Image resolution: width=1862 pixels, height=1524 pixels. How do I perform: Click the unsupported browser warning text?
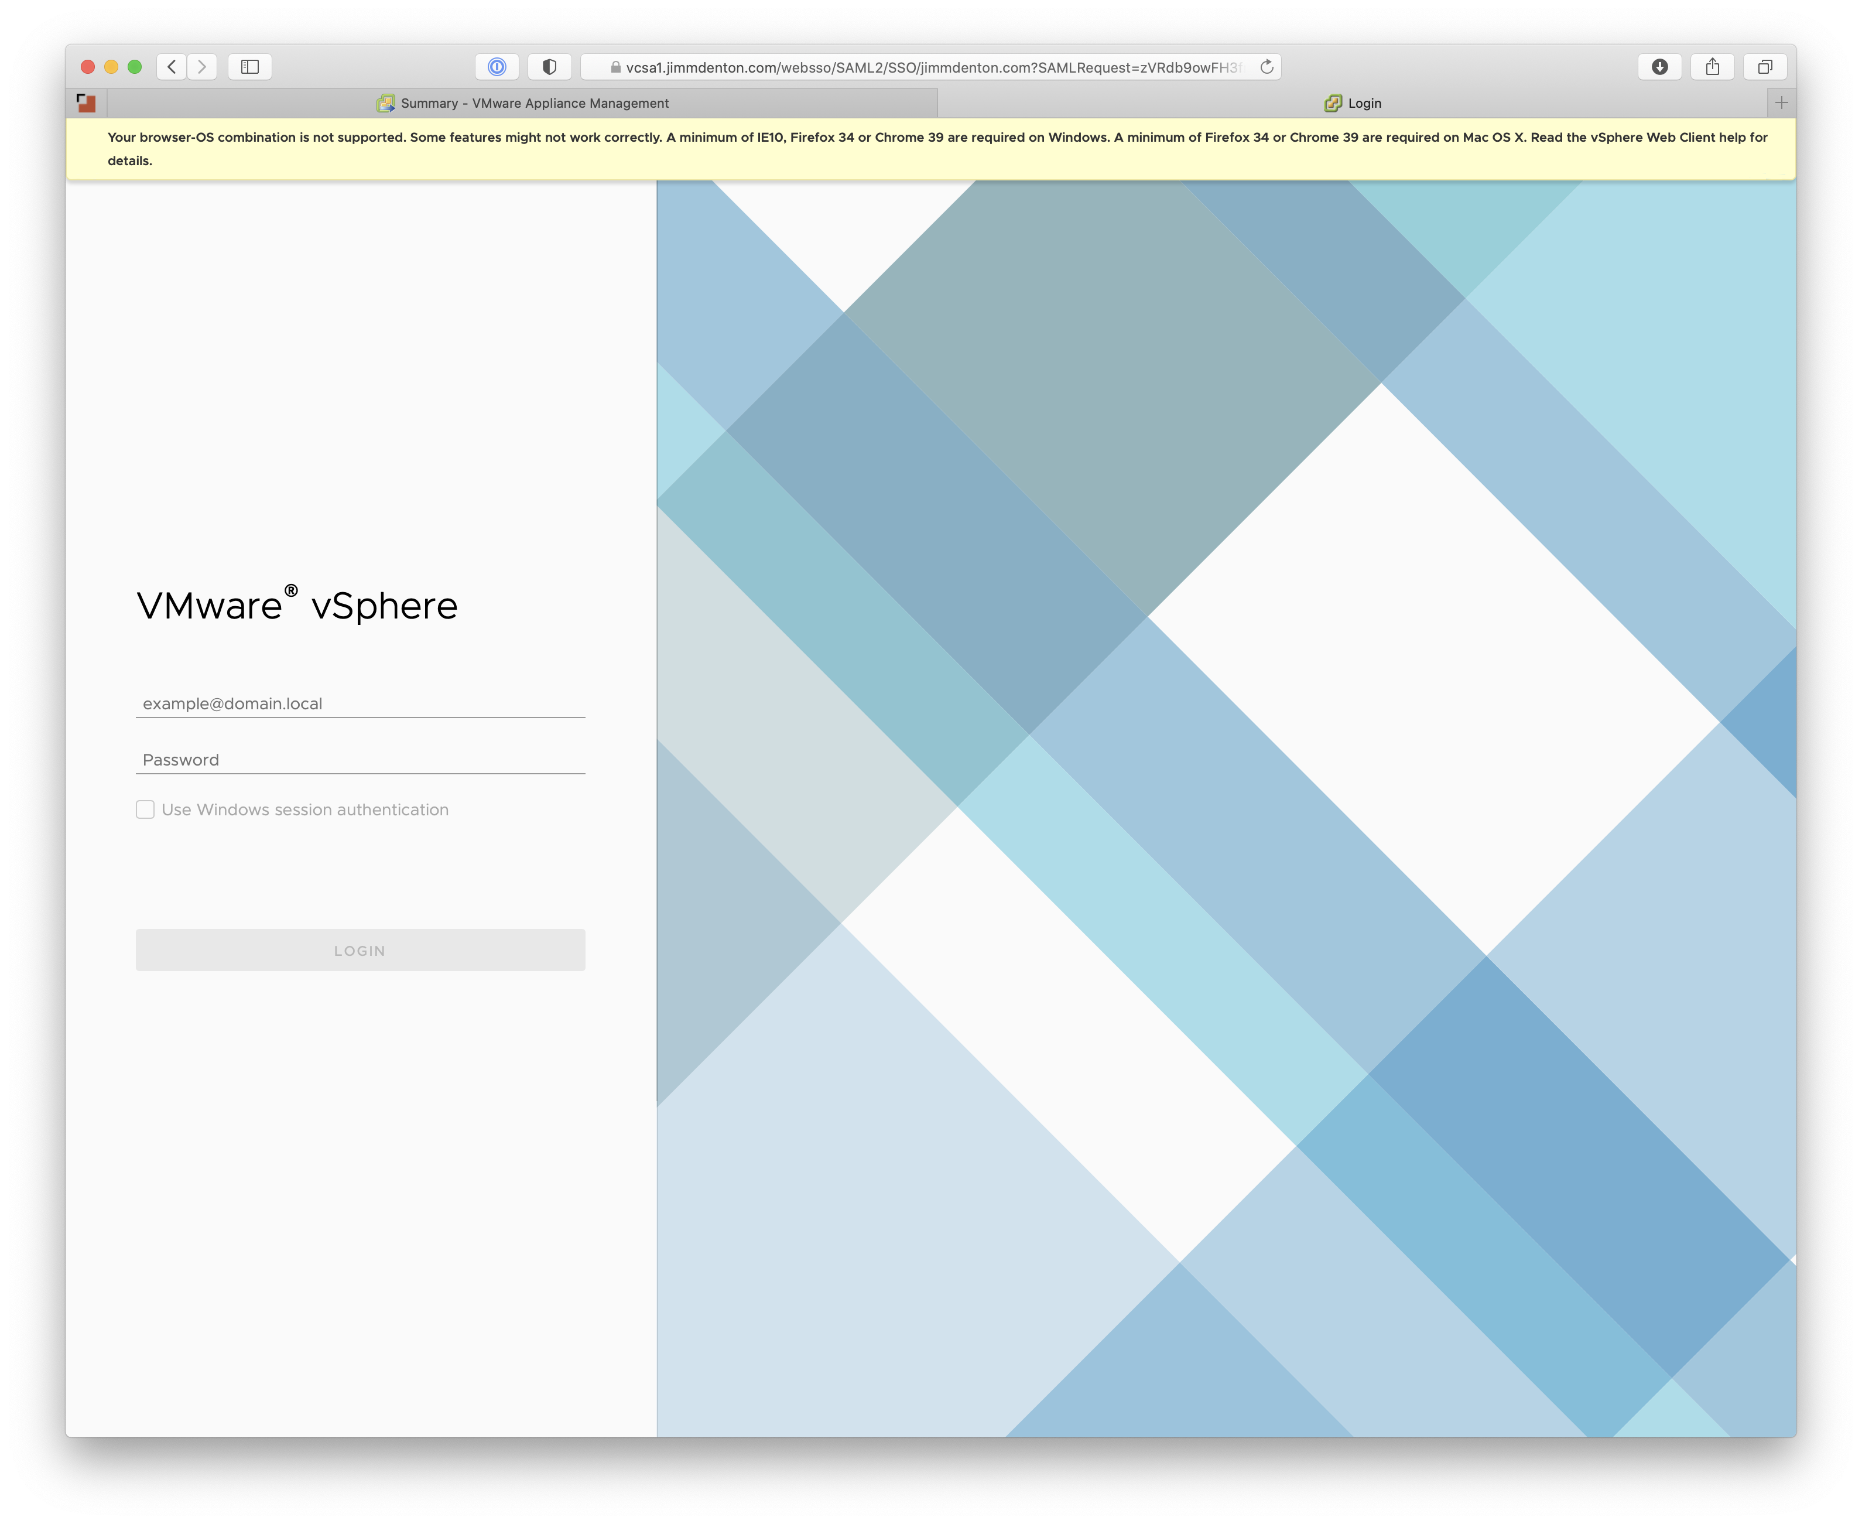coord(937,148)
